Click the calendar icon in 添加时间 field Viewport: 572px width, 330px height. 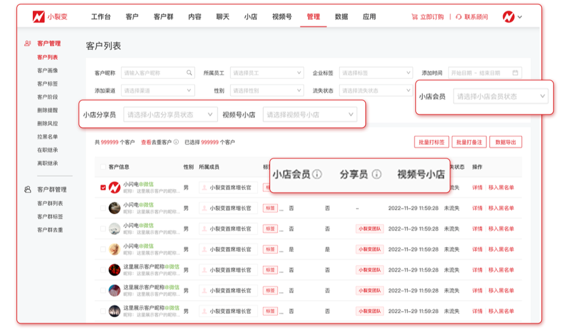coord(515,73)
